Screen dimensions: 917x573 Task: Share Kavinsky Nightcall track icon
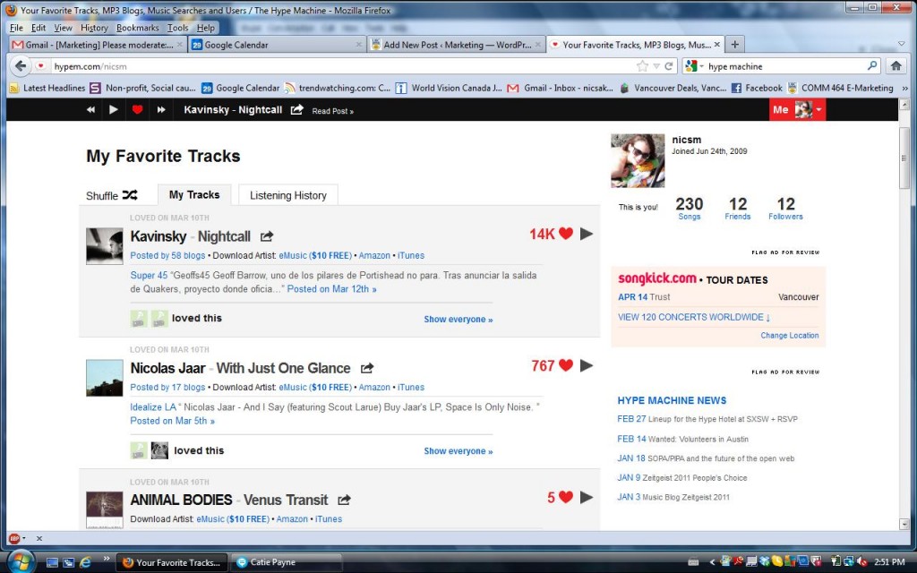click(x=267, y=236)
